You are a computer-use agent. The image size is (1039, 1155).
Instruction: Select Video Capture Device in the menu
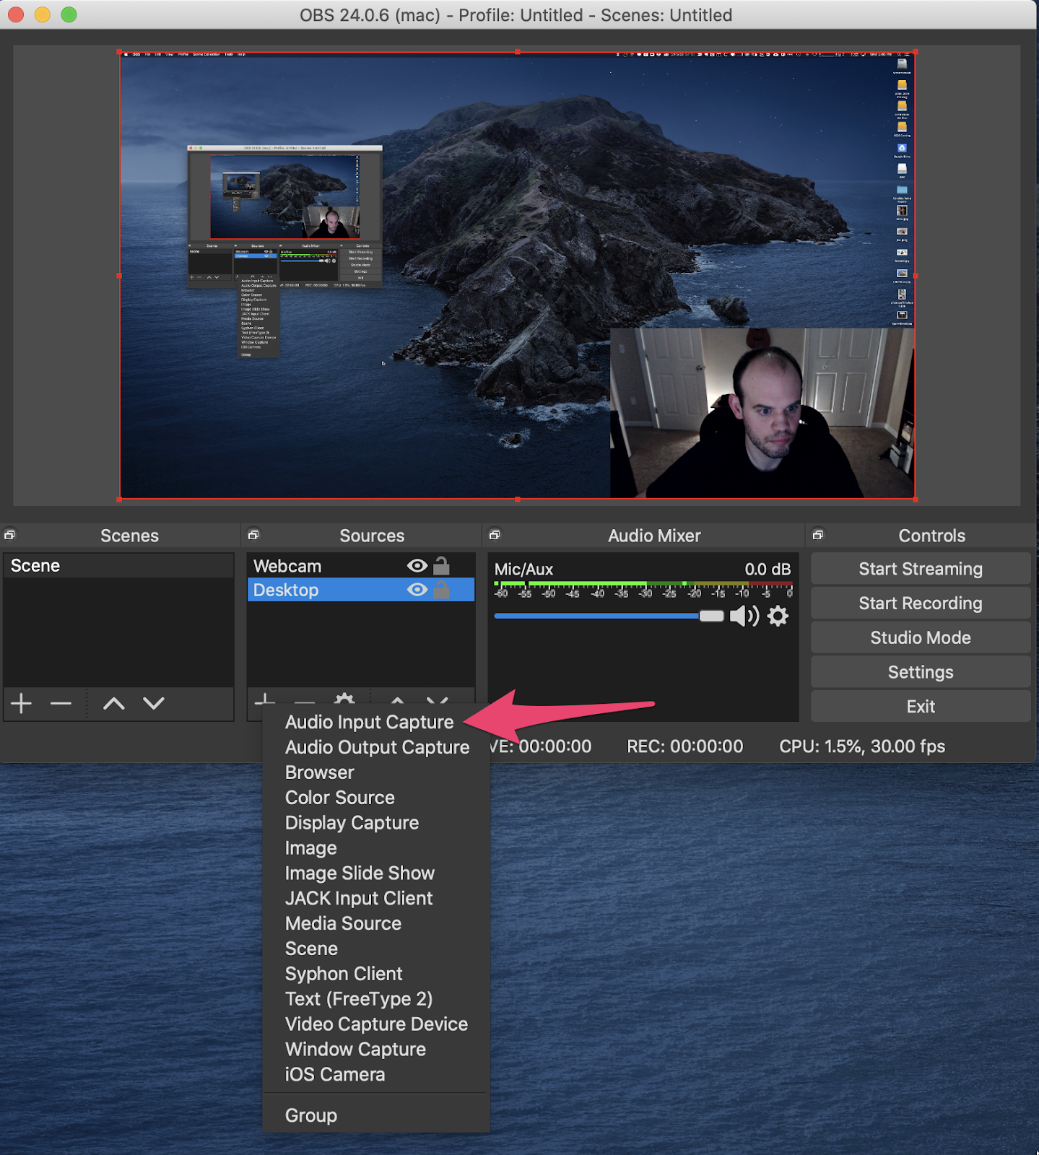pyautogui.click(x=377, y=1024)
